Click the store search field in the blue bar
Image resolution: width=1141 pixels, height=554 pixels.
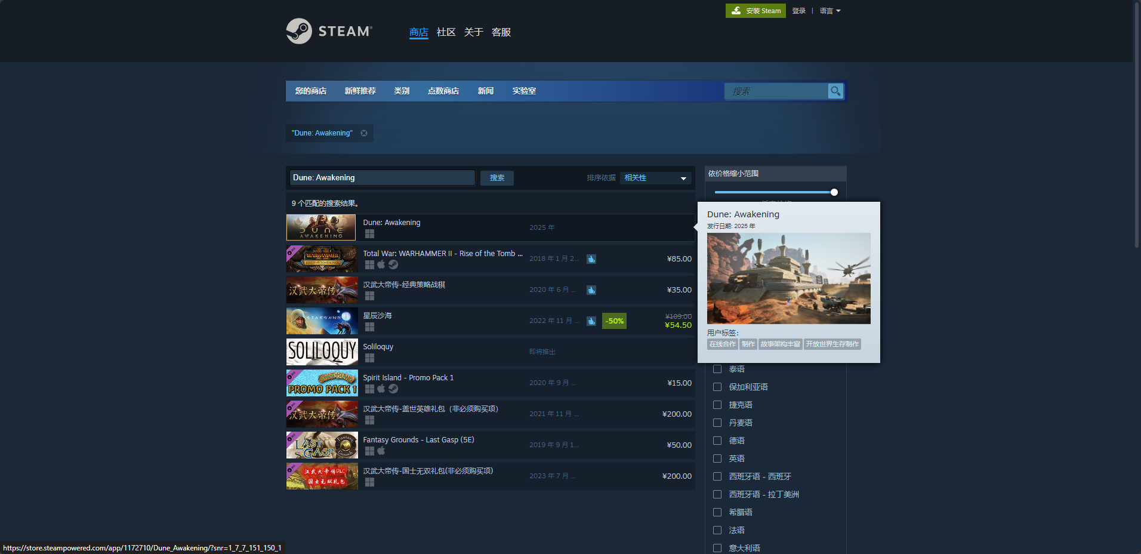tap(776, 91)
